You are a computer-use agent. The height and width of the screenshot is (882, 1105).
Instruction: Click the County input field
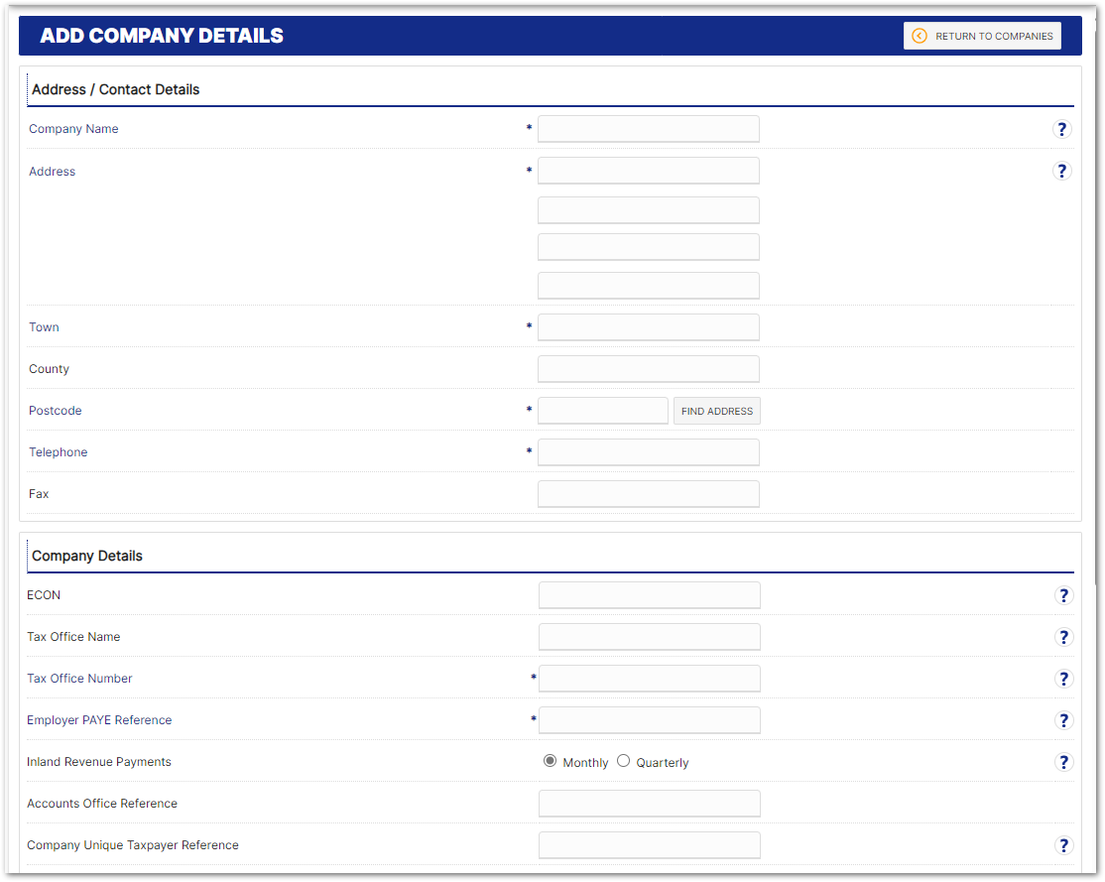click(x=648, y=369)
